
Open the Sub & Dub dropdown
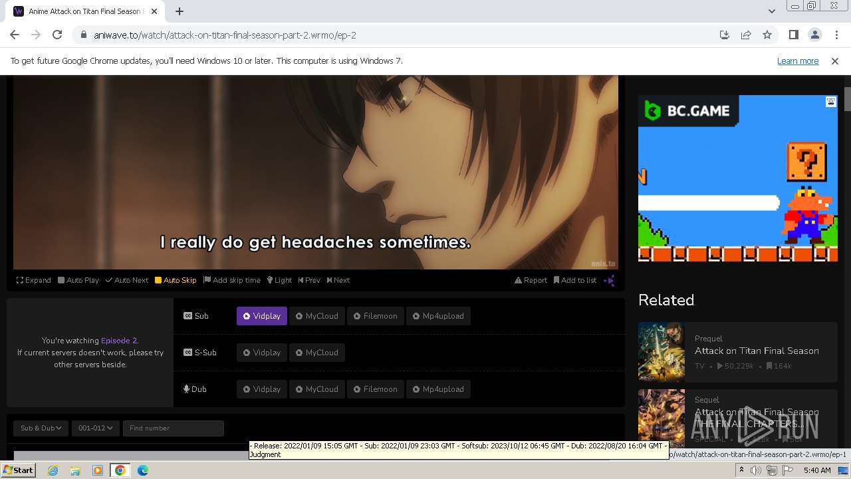point(41,428)
